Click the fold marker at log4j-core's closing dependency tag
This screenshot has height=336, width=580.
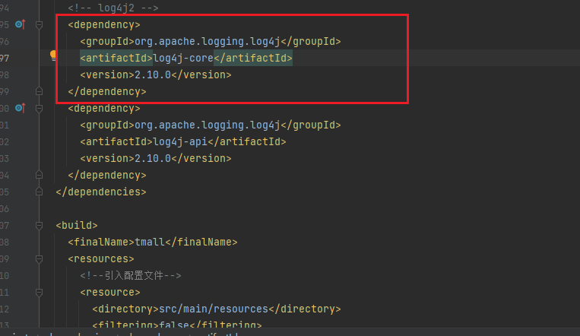40,92
